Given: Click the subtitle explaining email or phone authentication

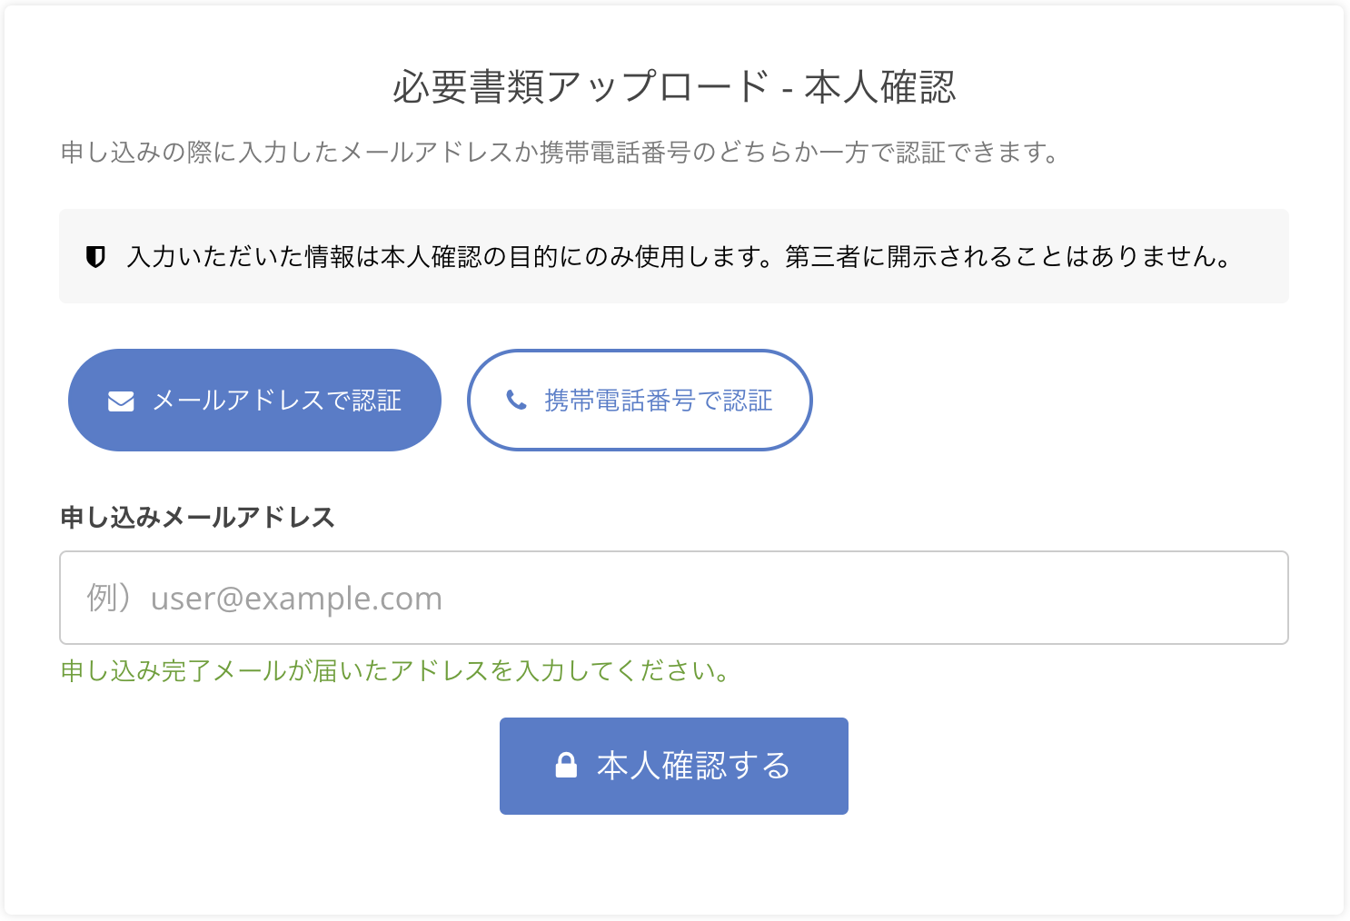Looking at the screenshot, I should (x=560, y=153).
